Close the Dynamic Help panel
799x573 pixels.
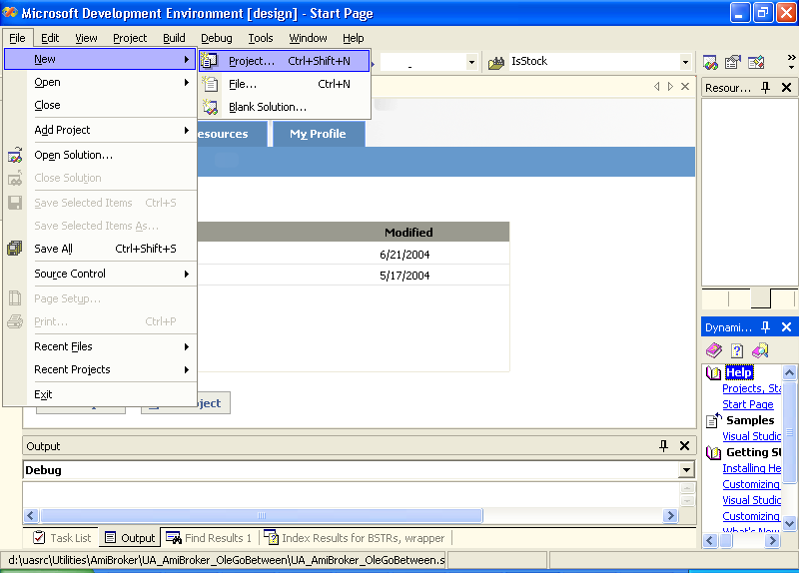(786, 327)
